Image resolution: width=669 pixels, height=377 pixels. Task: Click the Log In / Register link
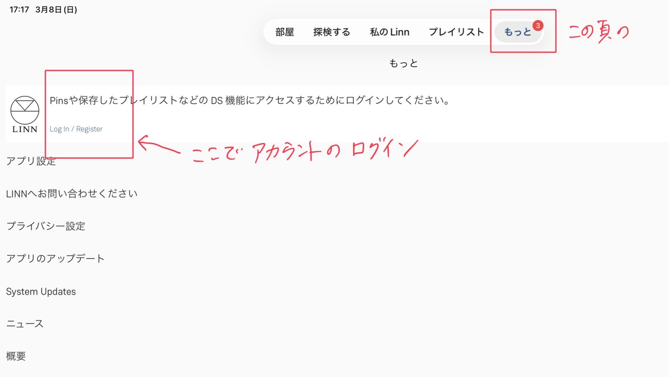[x=76, y=129]
